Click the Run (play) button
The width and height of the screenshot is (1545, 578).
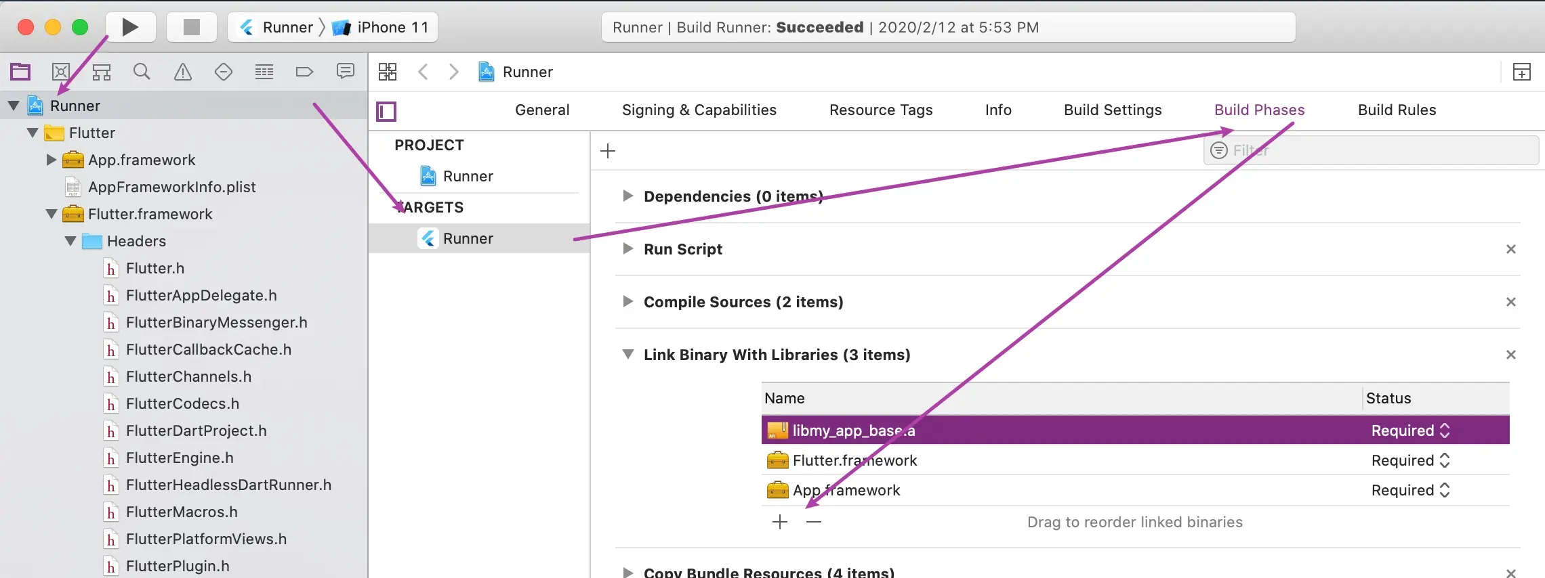point(130,27)
